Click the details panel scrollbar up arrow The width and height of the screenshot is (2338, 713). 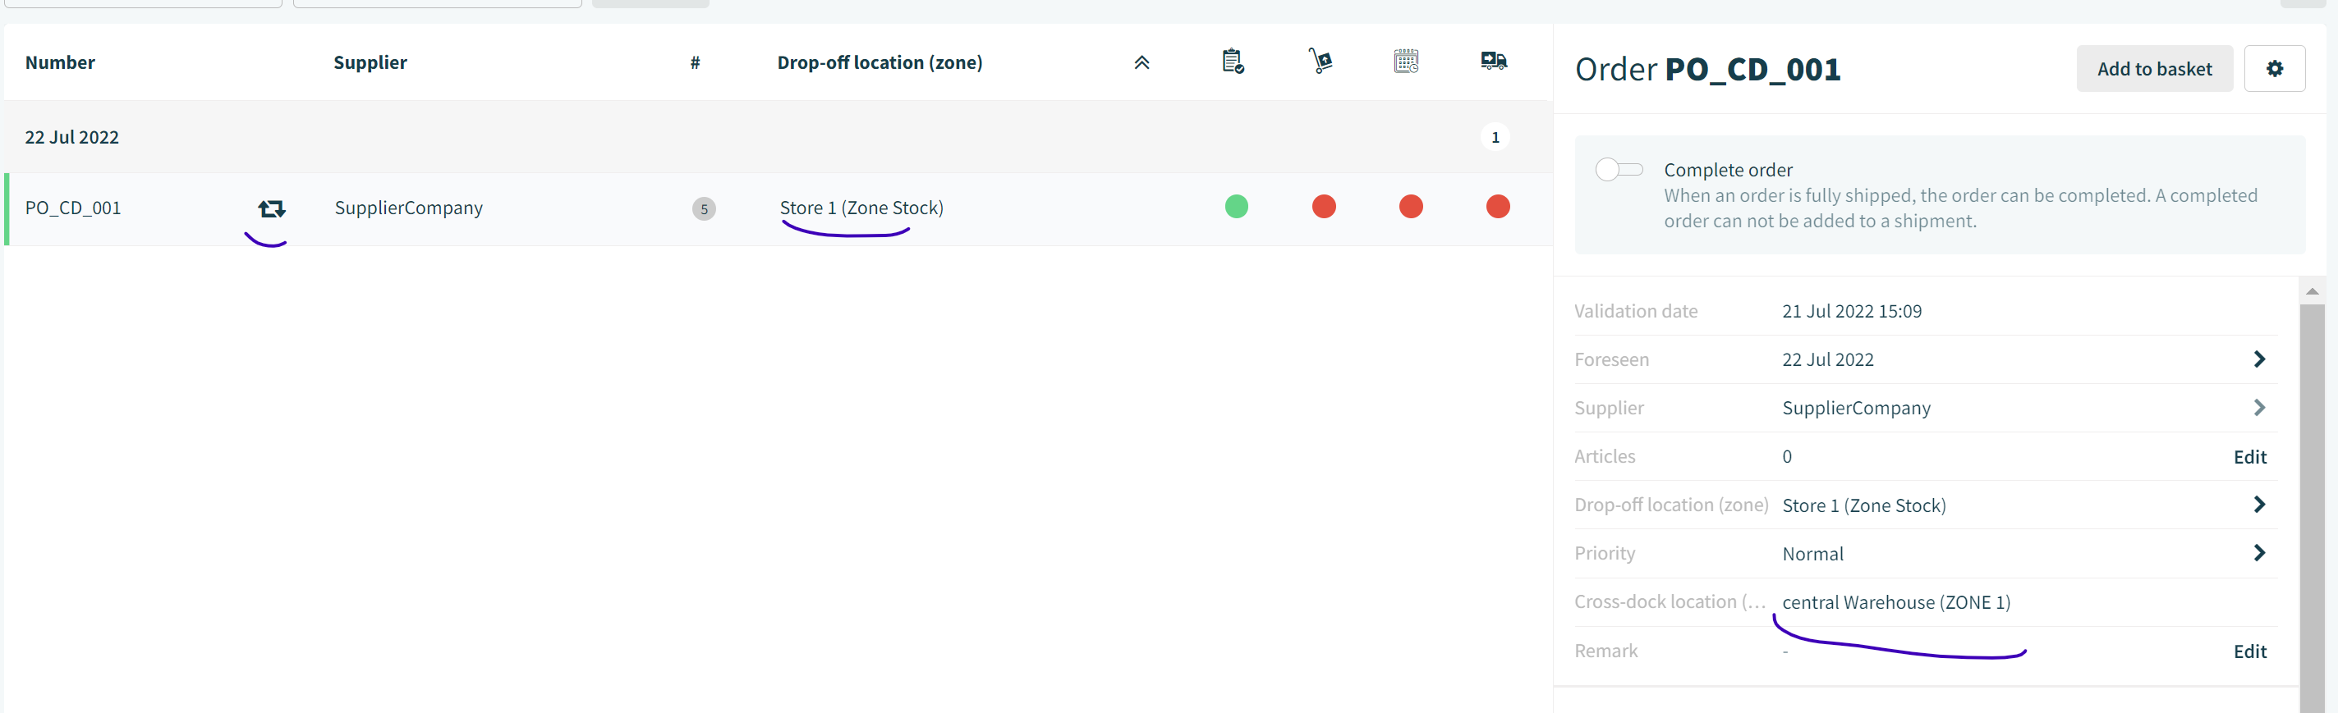(x=2311, y=291)
